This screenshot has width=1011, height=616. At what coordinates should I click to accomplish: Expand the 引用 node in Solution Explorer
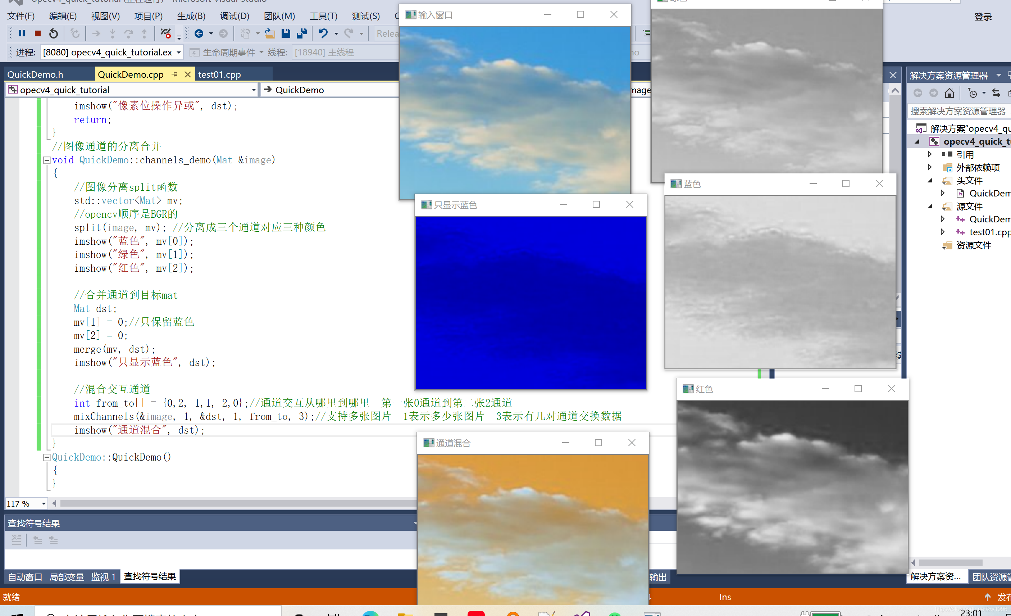(x=930, y=154)
